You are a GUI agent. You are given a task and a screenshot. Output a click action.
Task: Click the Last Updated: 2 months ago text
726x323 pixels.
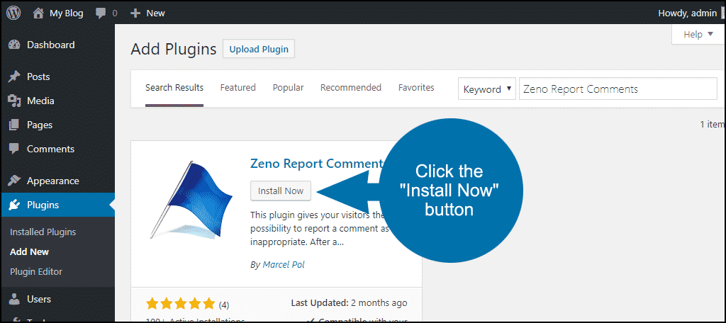coord(349,303)
